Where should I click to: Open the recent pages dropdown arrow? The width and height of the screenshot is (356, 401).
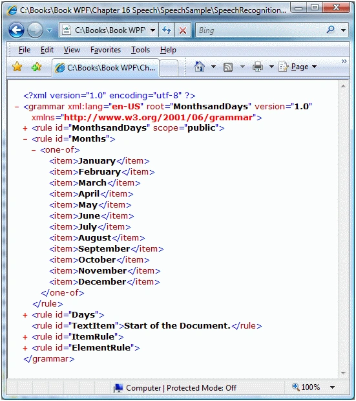point(49,30)
